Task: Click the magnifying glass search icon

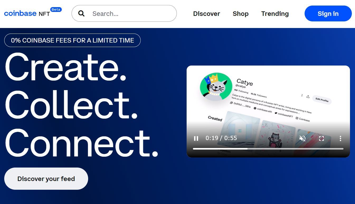Action: click(82, 13)
